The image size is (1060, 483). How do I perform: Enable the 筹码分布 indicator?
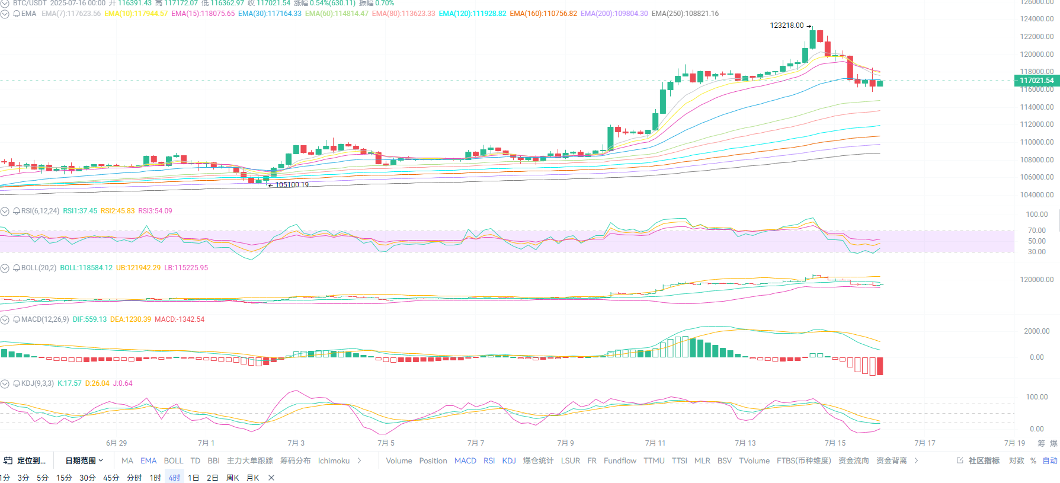coord(296,460)
